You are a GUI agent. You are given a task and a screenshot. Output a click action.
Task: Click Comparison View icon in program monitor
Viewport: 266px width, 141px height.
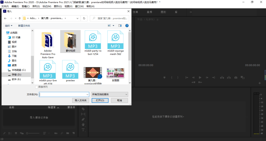(243, 77)
